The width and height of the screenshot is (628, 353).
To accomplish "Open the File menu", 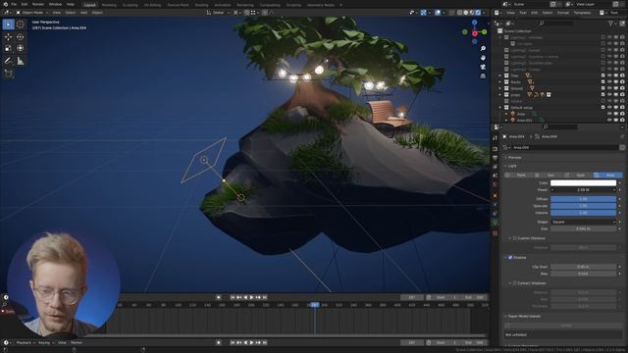I will 14,4.
